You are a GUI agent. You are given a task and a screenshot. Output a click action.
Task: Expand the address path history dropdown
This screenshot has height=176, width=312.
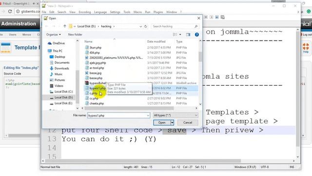click(x=141, y=26)
